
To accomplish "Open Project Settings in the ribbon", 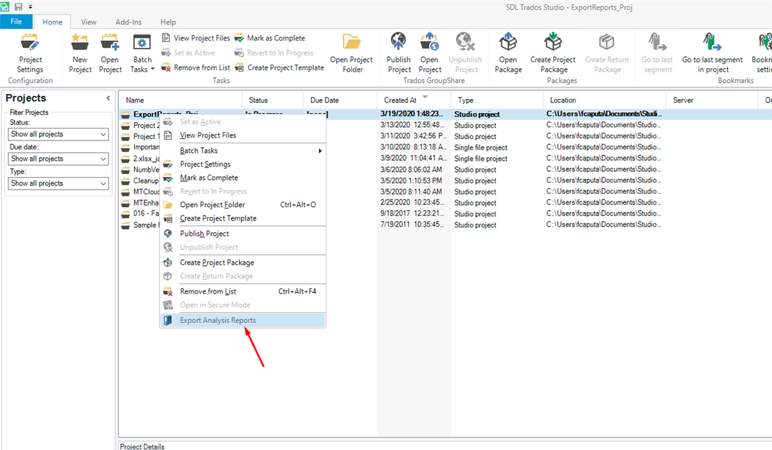I will pyautogui.click(x=30, y=53).
